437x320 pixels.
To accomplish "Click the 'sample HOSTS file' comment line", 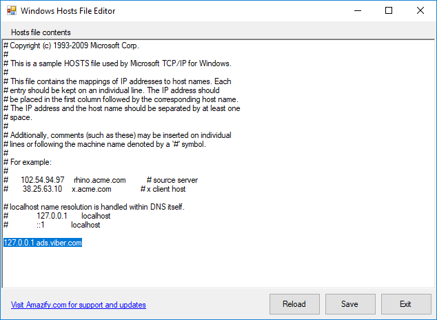I will point(117,63).
